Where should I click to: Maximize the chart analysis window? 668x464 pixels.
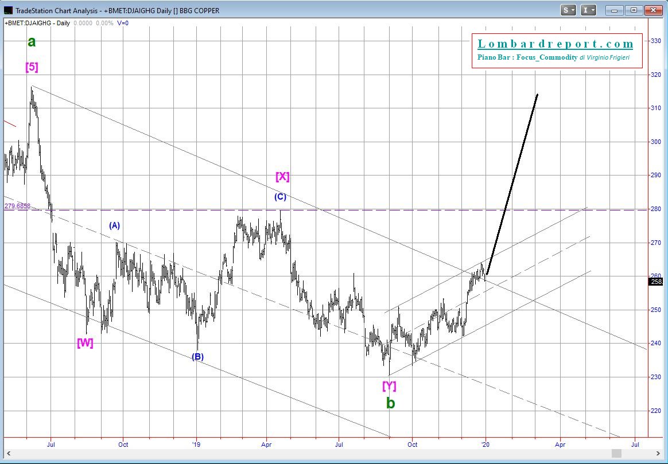634,10
